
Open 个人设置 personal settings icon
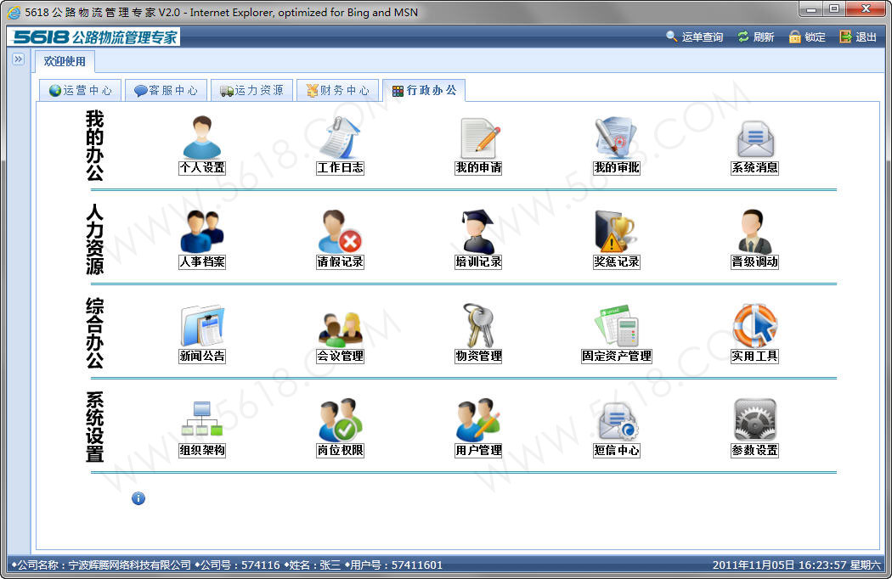(x=202, y=138)
